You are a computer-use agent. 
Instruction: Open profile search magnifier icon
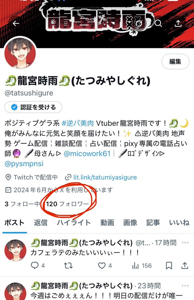(158, 23)
